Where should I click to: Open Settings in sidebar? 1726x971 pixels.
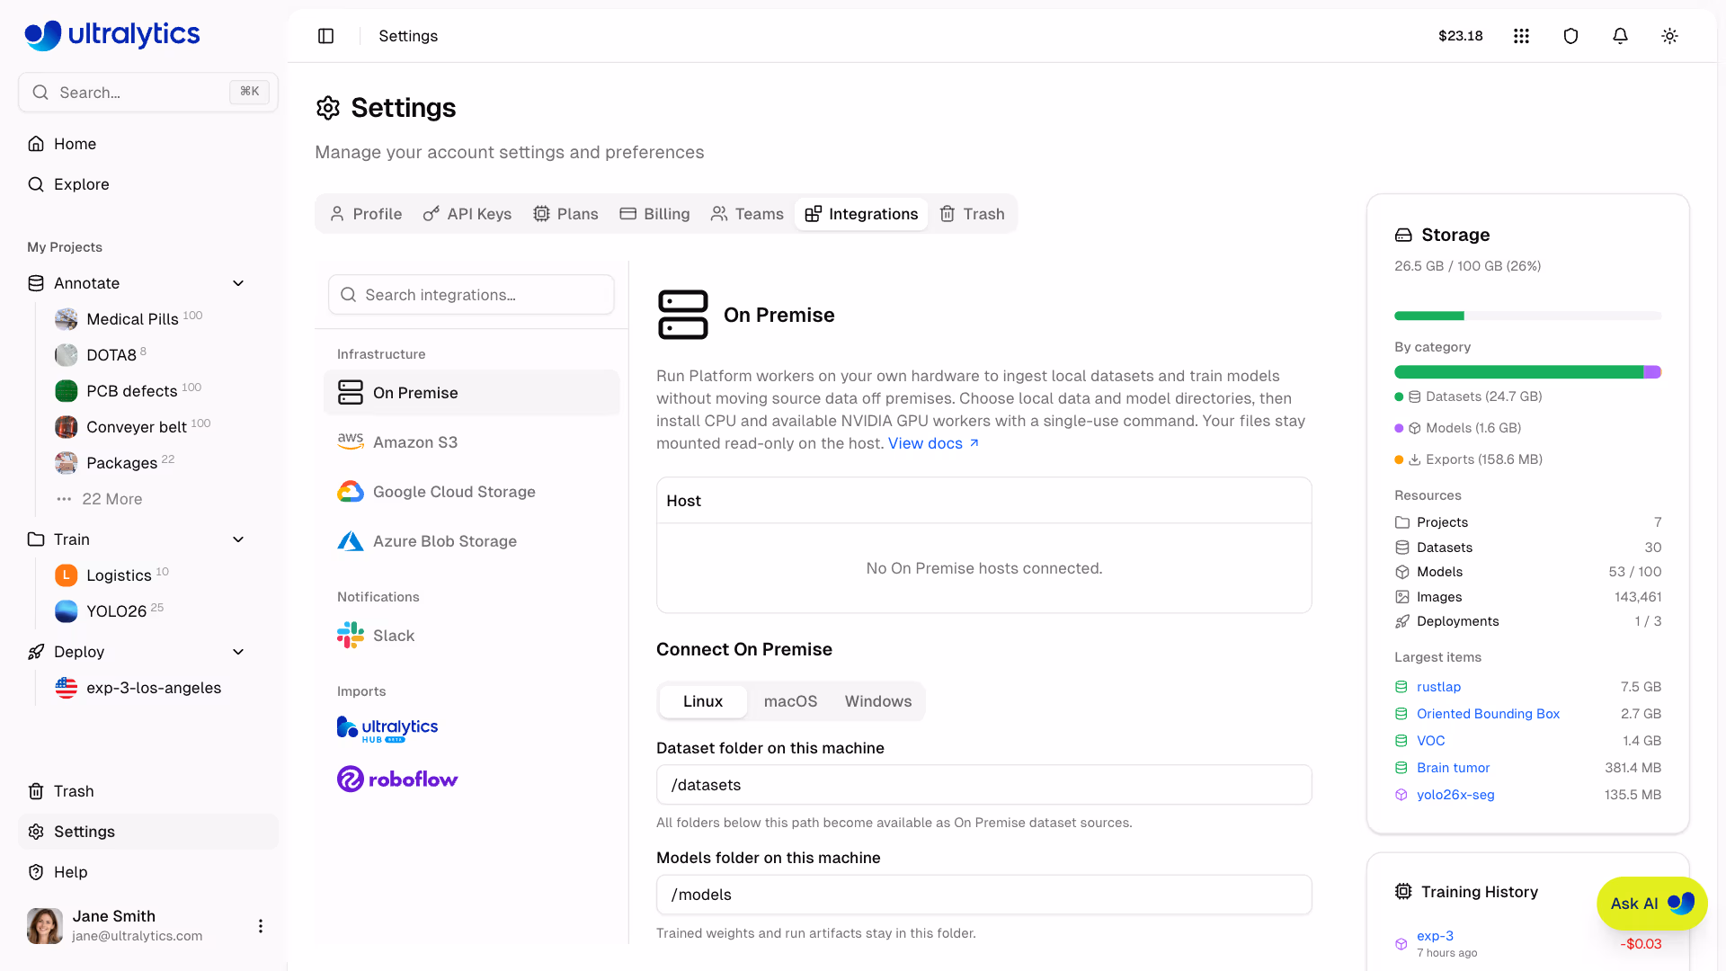click(x=148, y=832)
